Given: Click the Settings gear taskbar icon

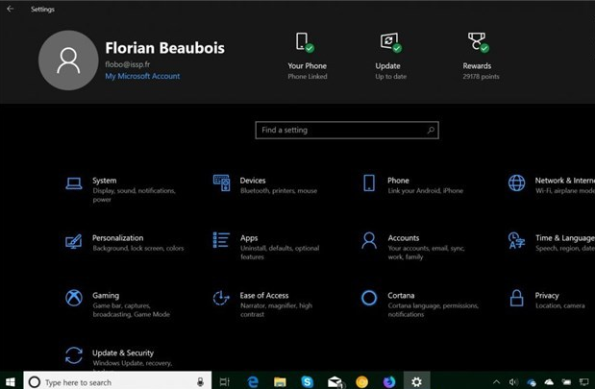Looking at the screenshot, I should tap(416, 381).
